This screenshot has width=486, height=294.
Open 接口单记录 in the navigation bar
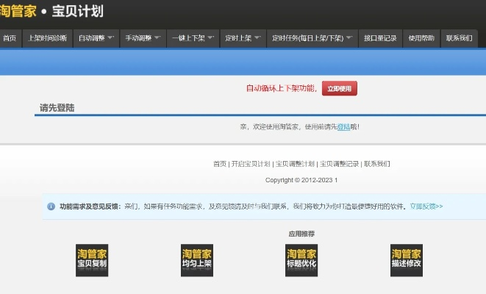point(380,38)
